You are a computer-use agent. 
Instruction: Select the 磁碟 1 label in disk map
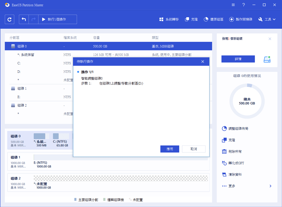pos(16,157)
